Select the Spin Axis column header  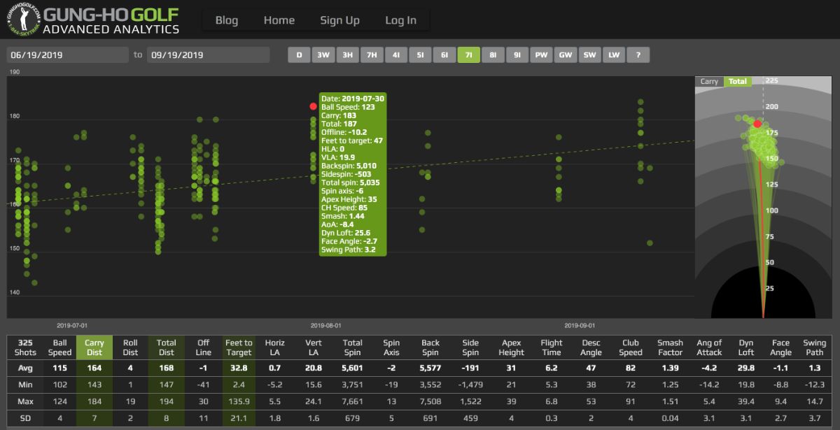tap(391, 347)
